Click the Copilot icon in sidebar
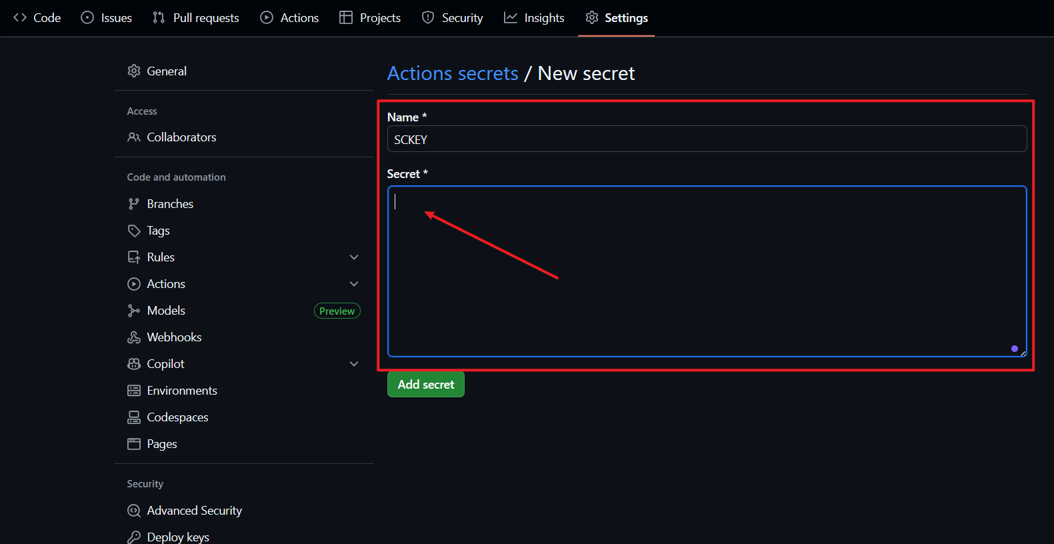This screenshot has width=1054, height=544. (134, 363)
